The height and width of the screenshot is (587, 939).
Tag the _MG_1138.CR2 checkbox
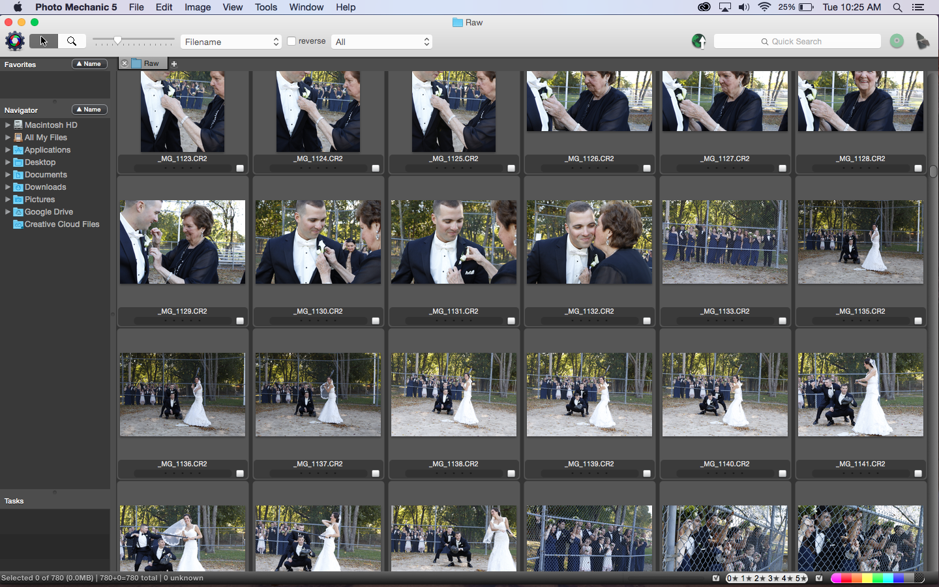pos(511,474)
